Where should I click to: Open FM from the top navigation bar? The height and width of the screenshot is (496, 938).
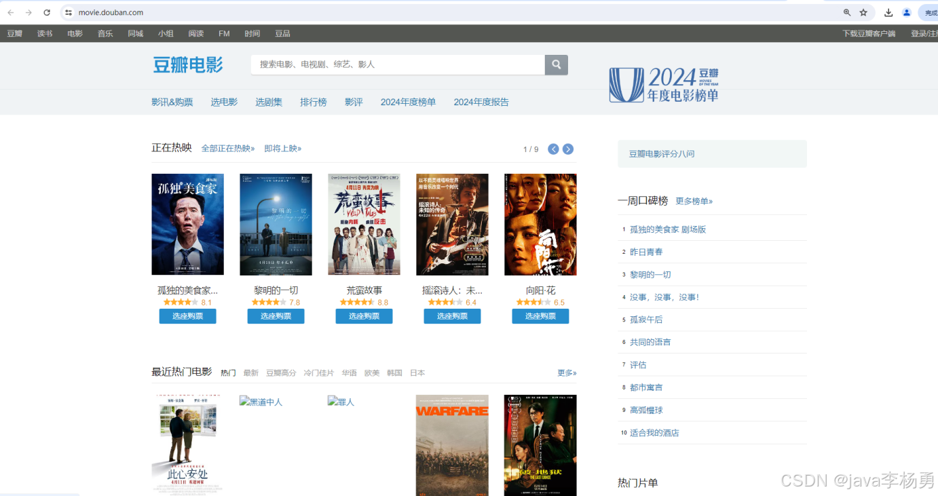click(x=224, y=33)
